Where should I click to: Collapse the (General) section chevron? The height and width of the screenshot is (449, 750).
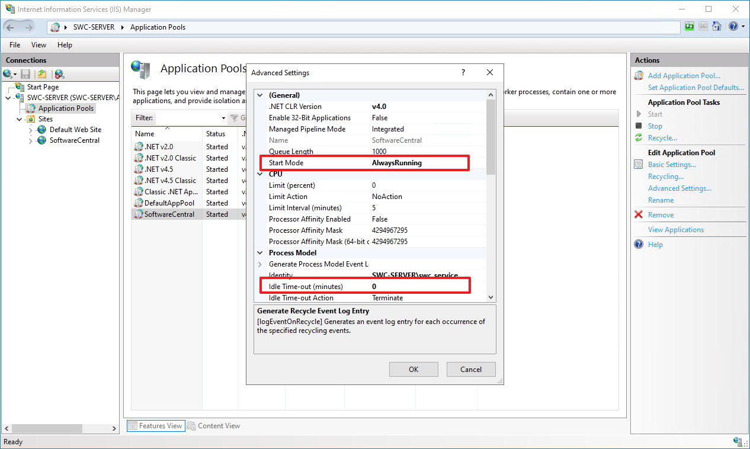coord(259,95)
